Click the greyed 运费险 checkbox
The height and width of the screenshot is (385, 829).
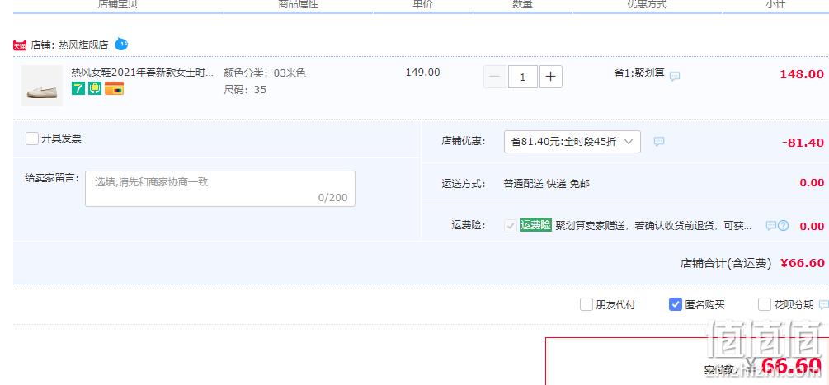click(511, 226)
